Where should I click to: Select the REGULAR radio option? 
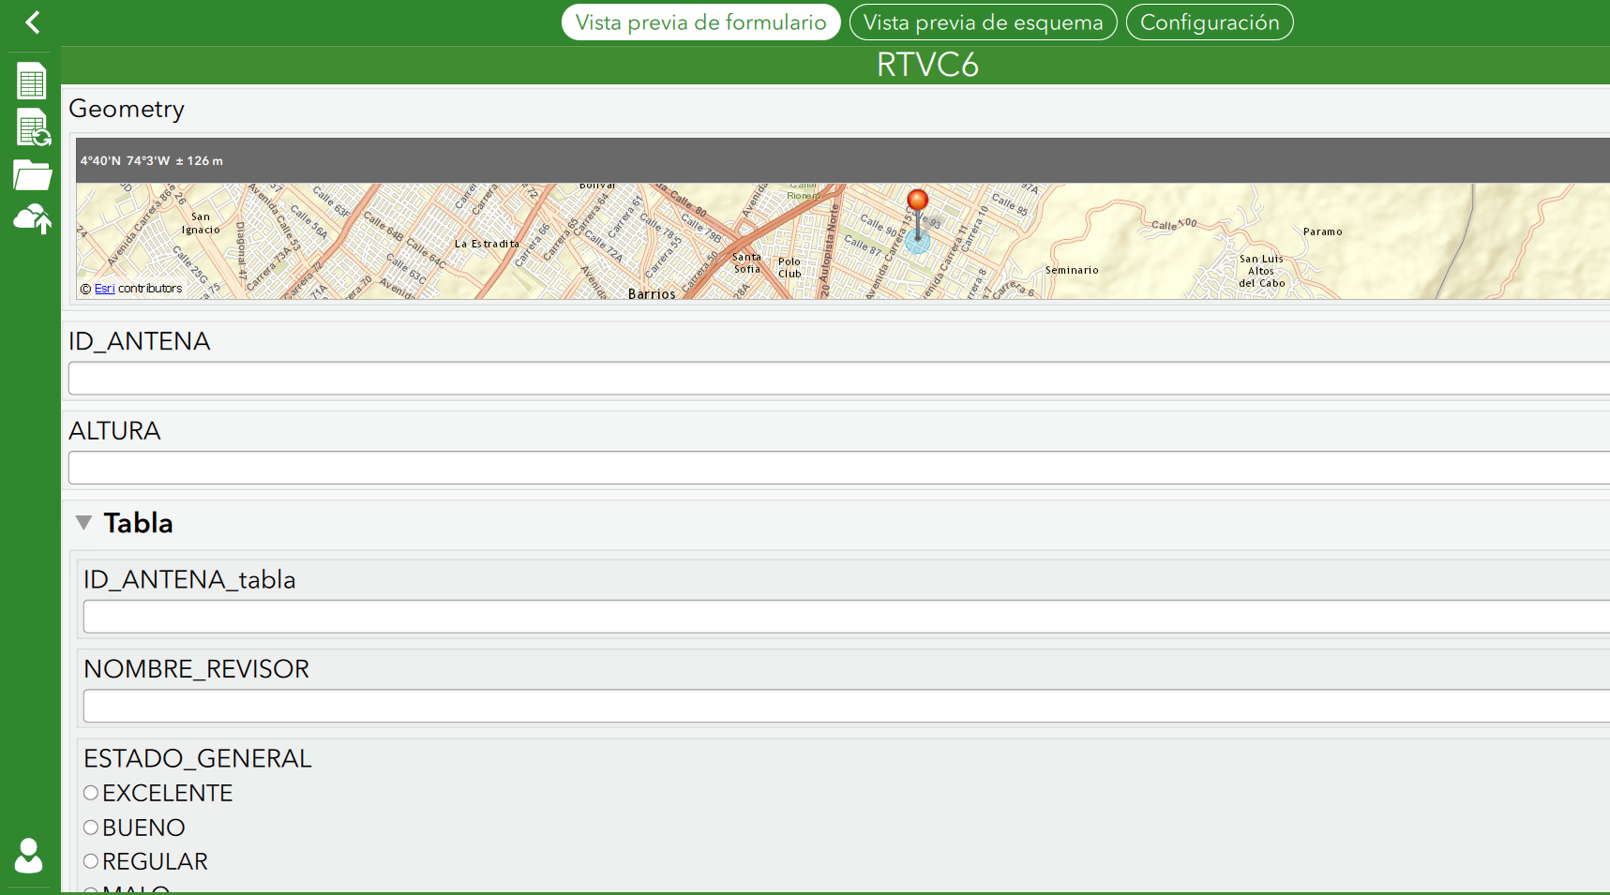91,861
